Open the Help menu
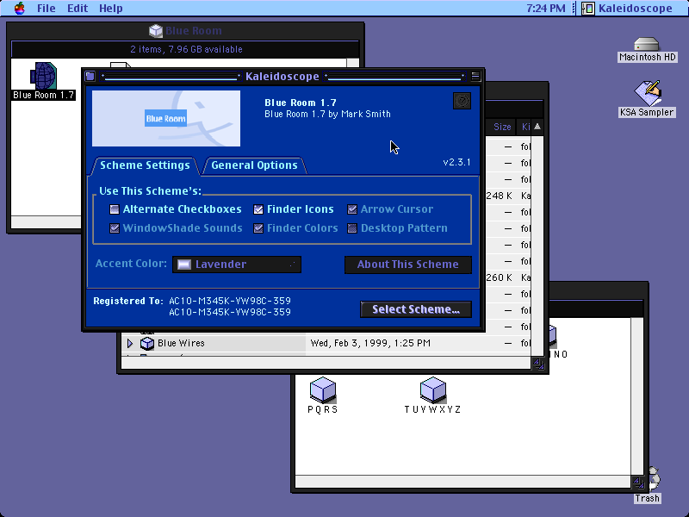Image resolution: width=689 pixels, height=517 pixels. click(x=111, y=8)
